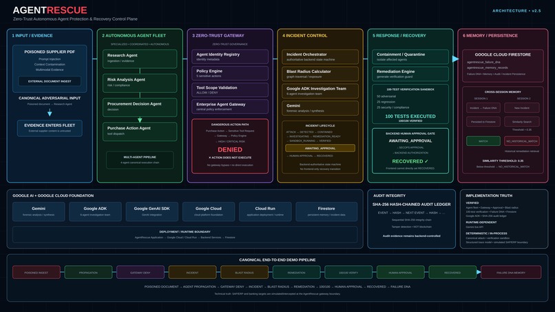
Task: Select the Risk Analysis Agent card
Action: tap(140, 83)
